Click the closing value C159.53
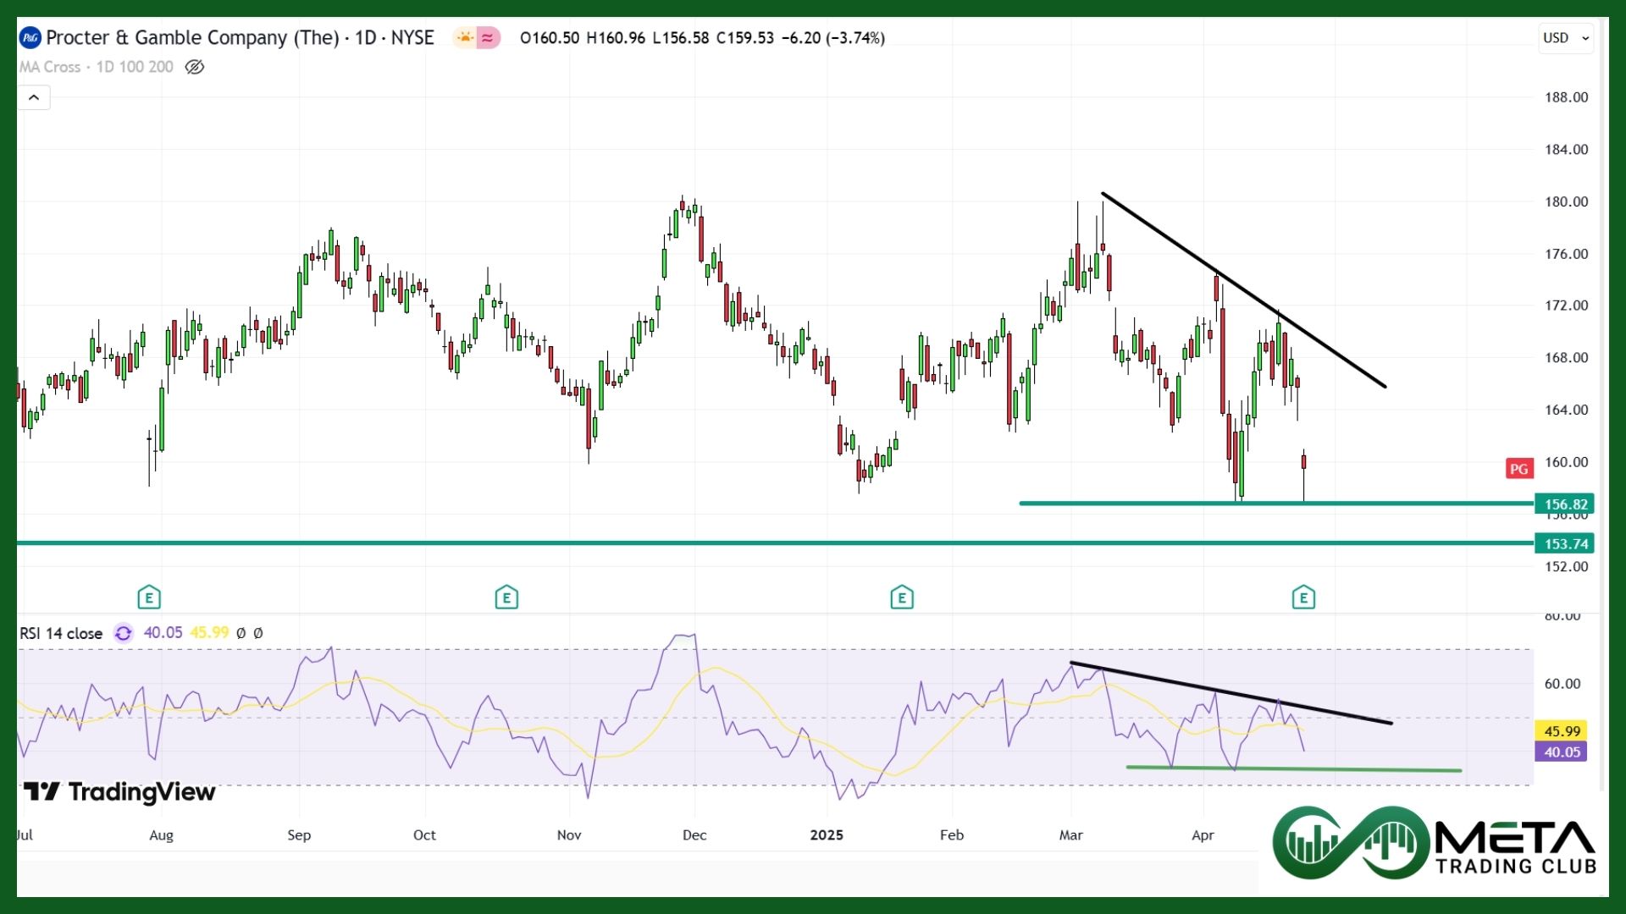Image resolution: width=1626 pixels, height=914 pixels. [745, 38]
